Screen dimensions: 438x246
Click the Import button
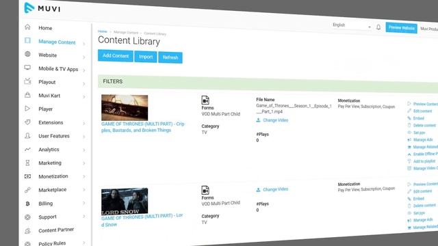(146, 57)
